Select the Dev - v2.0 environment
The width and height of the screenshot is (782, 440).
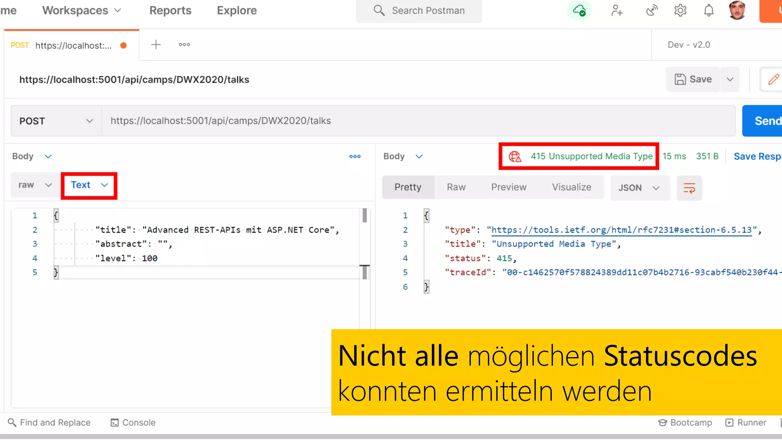point(689,45)
